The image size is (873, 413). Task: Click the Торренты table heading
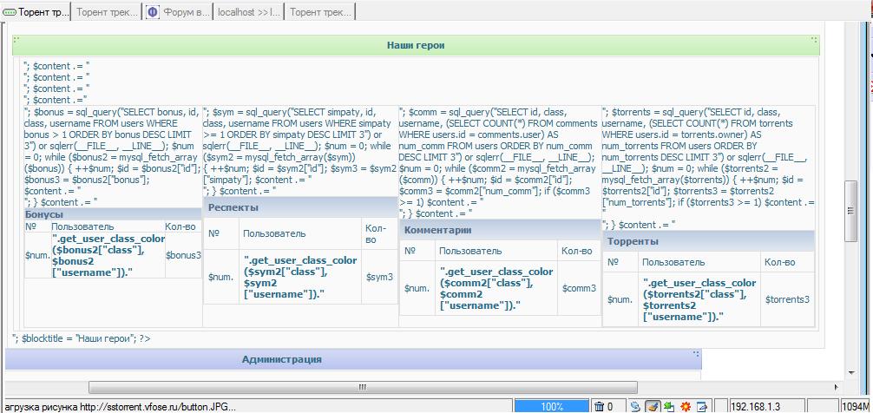(x=633, y=241)
